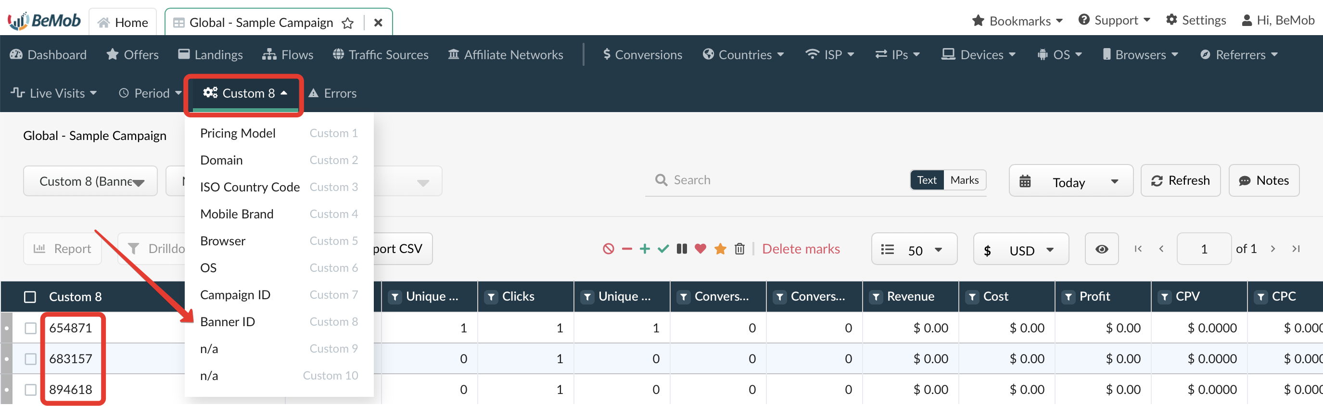The width and height of the screenshot is (1323, 406).
Task: Click the calendar icon beside Today
Action: [x=1025, y=182]
